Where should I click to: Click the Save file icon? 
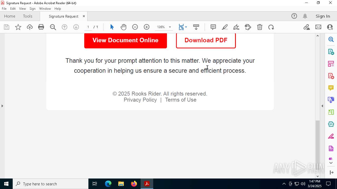(7, 27)
